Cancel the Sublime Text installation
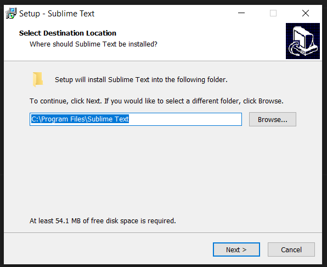The height and width of the screenshot is (267, 327). pyautogui.click(x=291, y=249)
